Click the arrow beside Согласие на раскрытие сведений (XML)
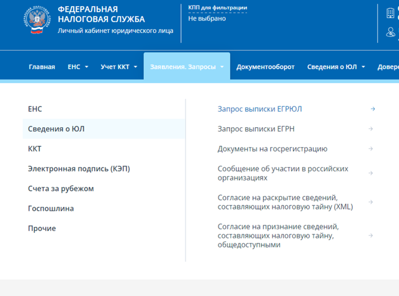This screenshot has width=399, height=296. click(x=371, y=202)
